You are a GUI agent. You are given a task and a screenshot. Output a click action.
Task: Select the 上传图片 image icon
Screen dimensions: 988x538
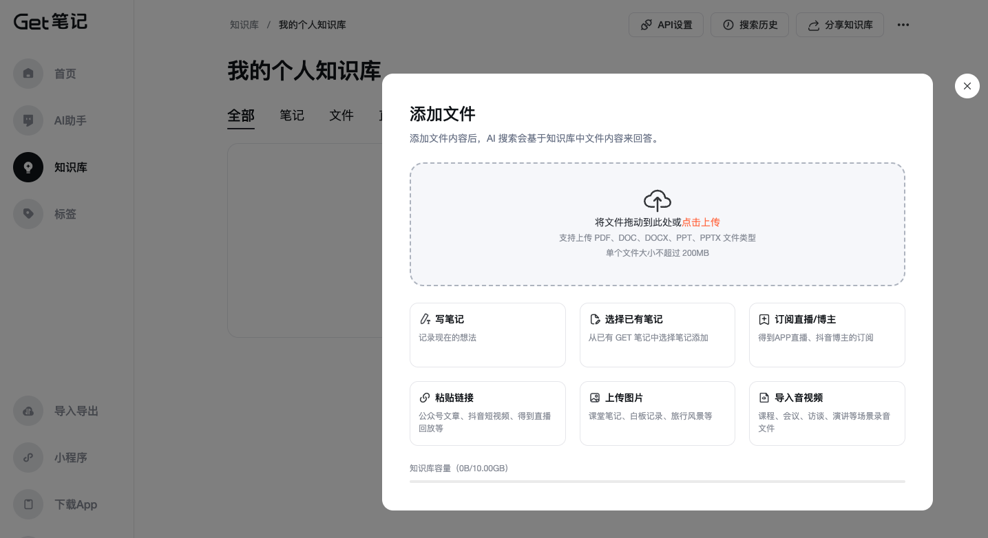[595, 397]
